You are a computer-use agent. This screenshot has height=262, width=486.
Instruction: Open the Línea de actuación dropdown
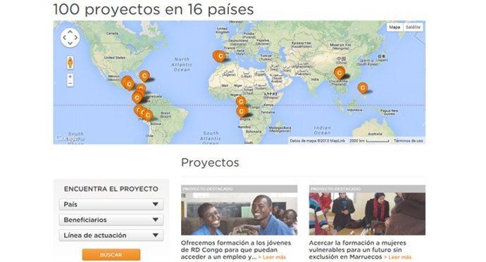tap(111, 235)
